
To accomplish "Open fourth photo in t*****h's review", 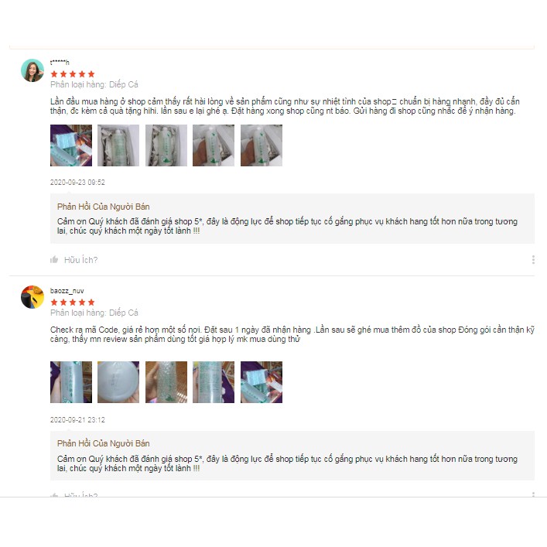I will pyautogui.click(x=214, y=145).
